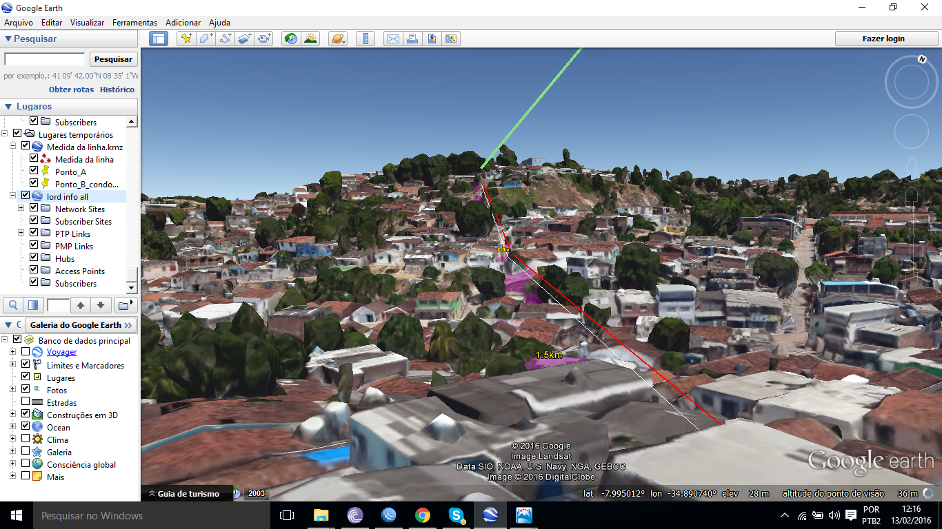Disable the Fotos layer
Viewport: 942px width, 529px height.
pos(26,389)
